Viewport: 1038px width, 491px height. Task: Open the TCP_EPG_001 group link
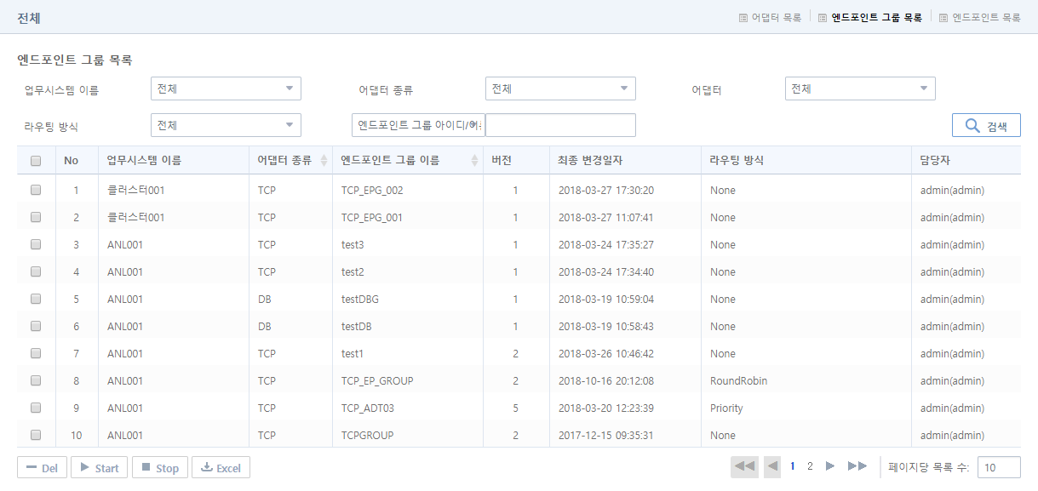pyautogui.click(x=372, y=217)
